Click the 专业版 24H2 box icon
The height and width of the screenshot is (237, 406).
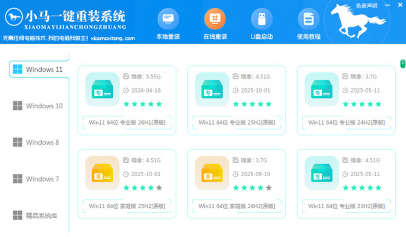coord(322,89)
